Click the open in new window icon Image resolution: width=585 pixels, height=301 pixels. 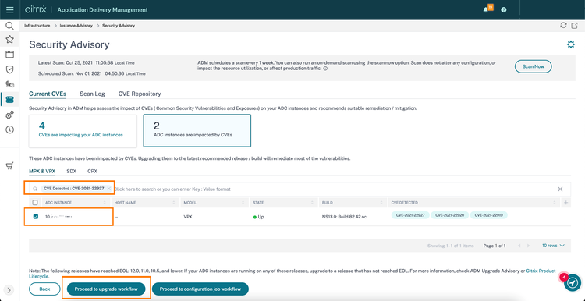(x=574, y=26)
